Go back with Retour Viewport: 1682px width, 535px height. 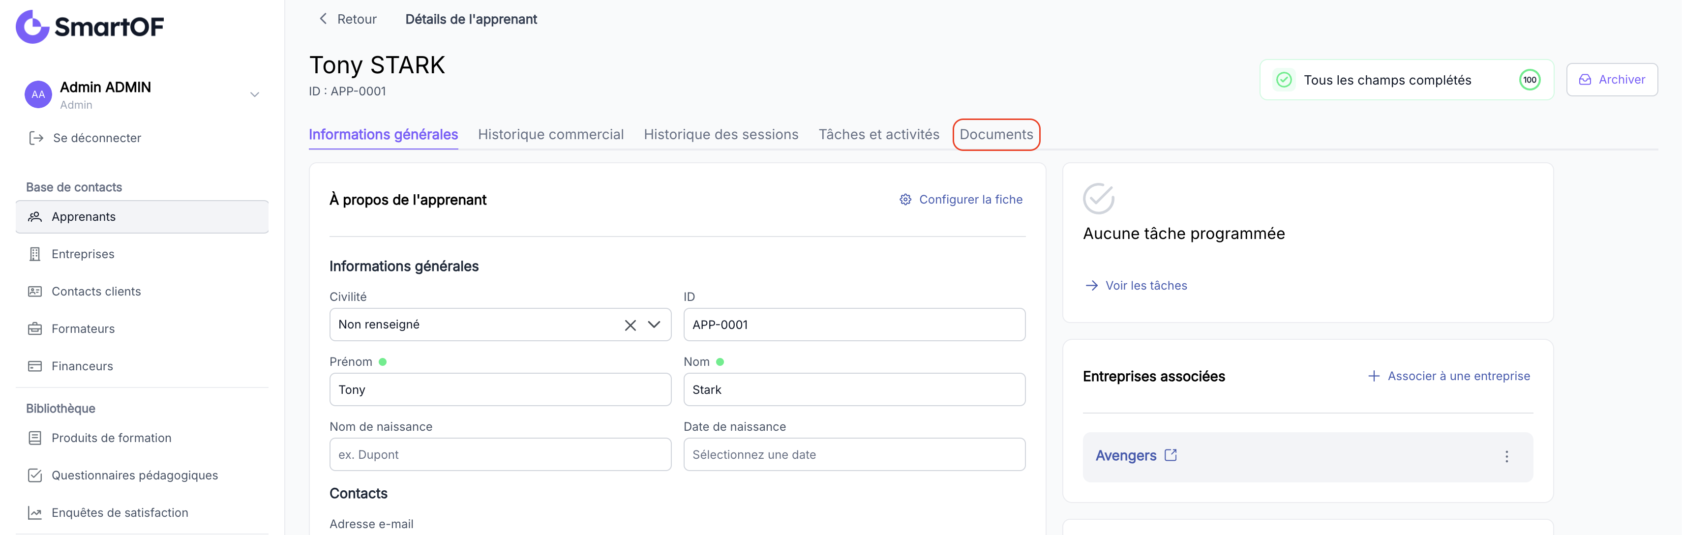click(357, 19)
